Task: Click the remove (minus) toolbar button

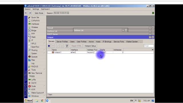Action: tap(53, 46)
